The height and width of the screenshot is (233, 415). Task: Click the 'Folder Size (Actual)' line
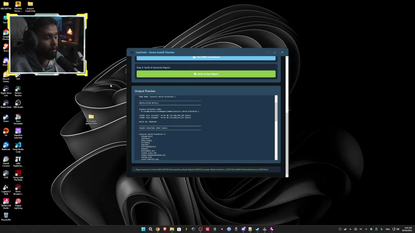pos(165,116)
